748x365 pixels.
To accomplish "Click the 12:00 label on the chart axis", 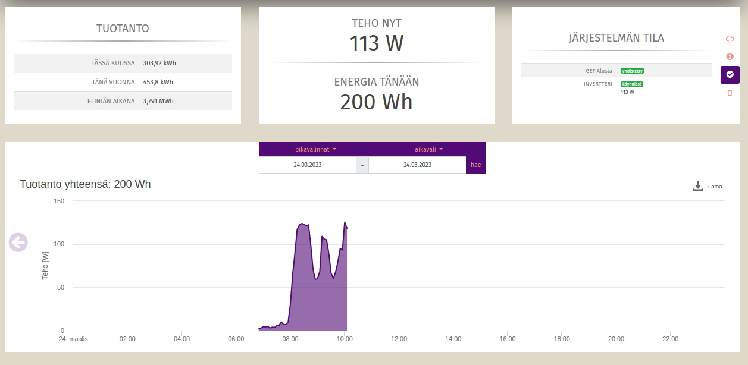I will click(399, 339).
